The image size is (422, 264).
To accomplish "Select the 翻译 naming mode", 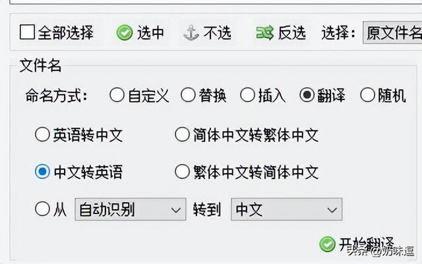I will tap(307, 95).
